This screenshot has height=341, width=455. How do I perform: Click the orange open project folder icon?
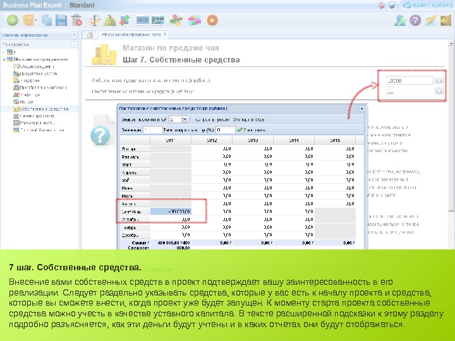tap(28, 20)
